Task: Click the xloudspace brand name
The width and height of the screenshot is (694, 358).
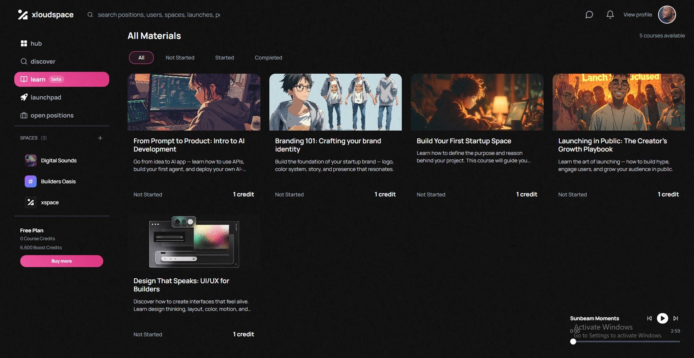Action: [x=52, y=15]
